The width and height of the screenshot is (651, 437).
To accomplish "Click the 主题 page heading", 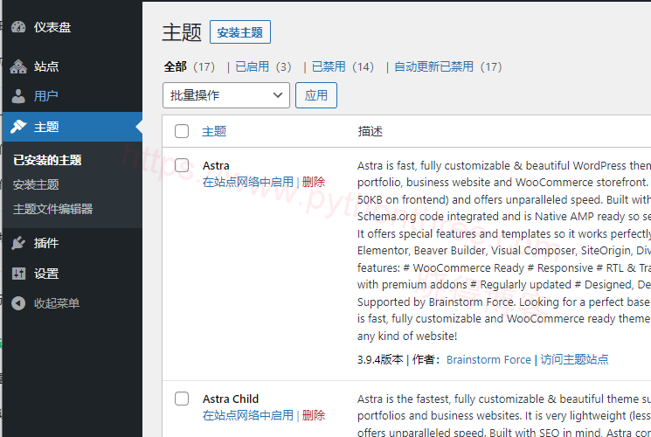I will point(182,32).
